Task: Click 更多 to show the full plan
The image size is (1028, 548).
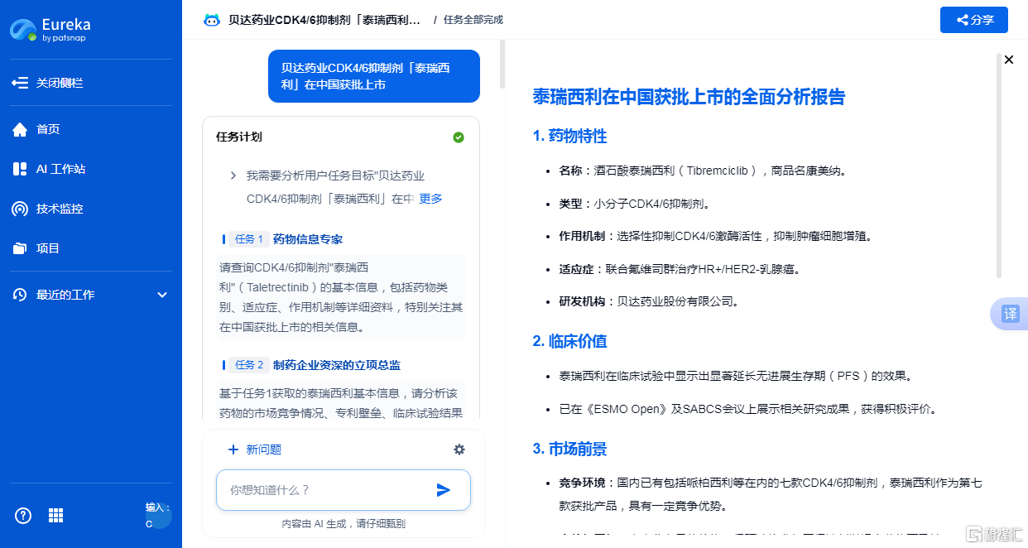Action: pyautogui.click(x=430, y=199)
